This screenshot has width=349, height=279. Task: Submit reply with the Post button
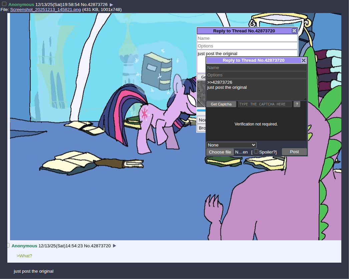pos(294,152)
